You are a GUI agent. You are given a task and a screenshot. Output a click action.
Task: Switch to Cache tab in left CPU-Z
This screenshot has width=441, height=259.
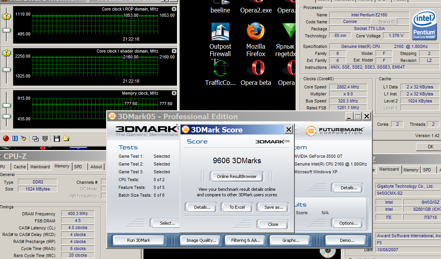pos(19,167)
